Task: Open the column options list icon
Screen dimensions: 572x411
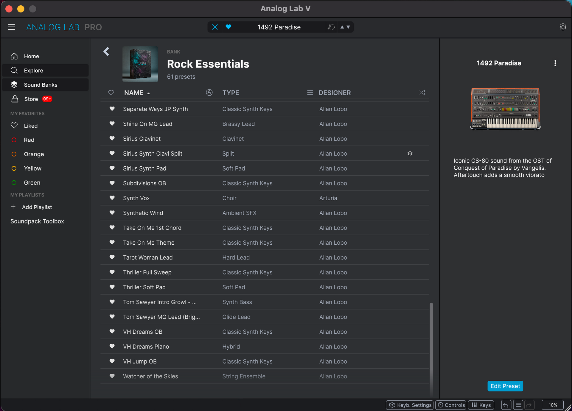Action: click(310, 93)
